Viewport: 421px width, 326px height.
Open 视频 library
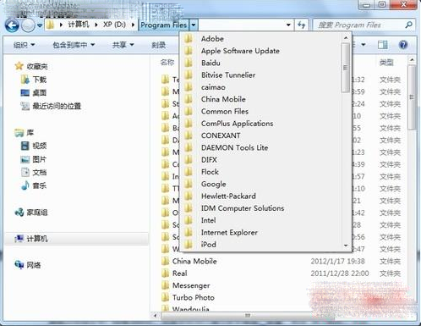pos(34,146)
